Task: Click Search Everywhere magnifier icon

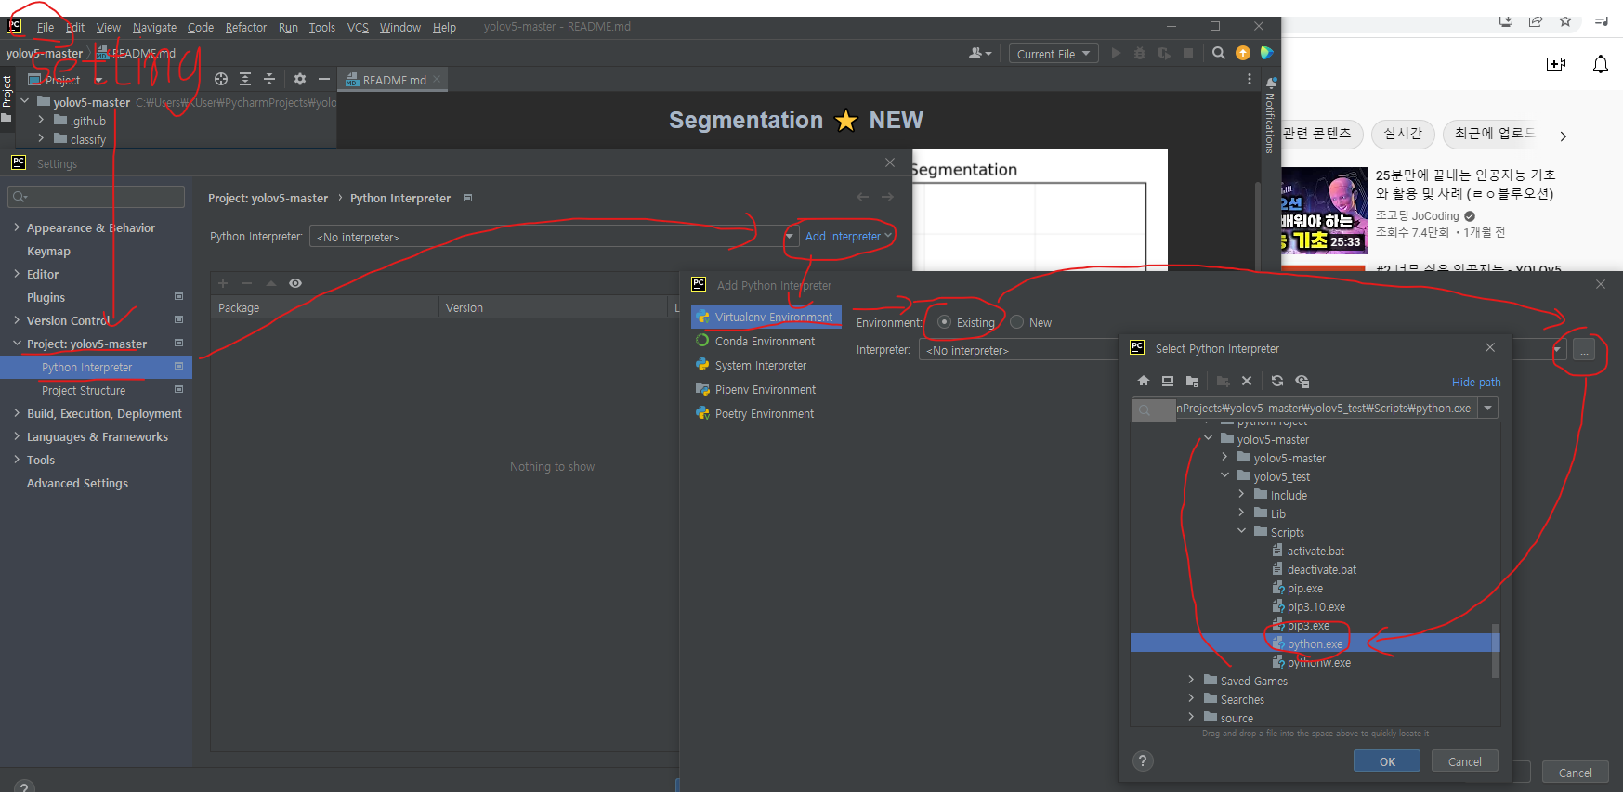Action: pos(1219,54)
